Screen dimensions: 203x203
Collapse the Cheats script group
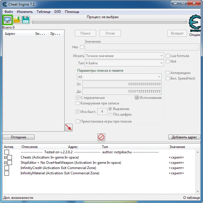point(5,157)
